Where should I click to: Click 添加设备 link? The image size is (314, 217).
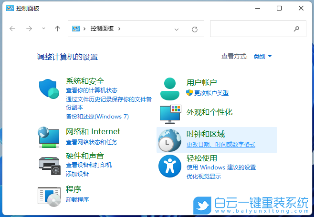pyautogui.click(x=77, y=174)
